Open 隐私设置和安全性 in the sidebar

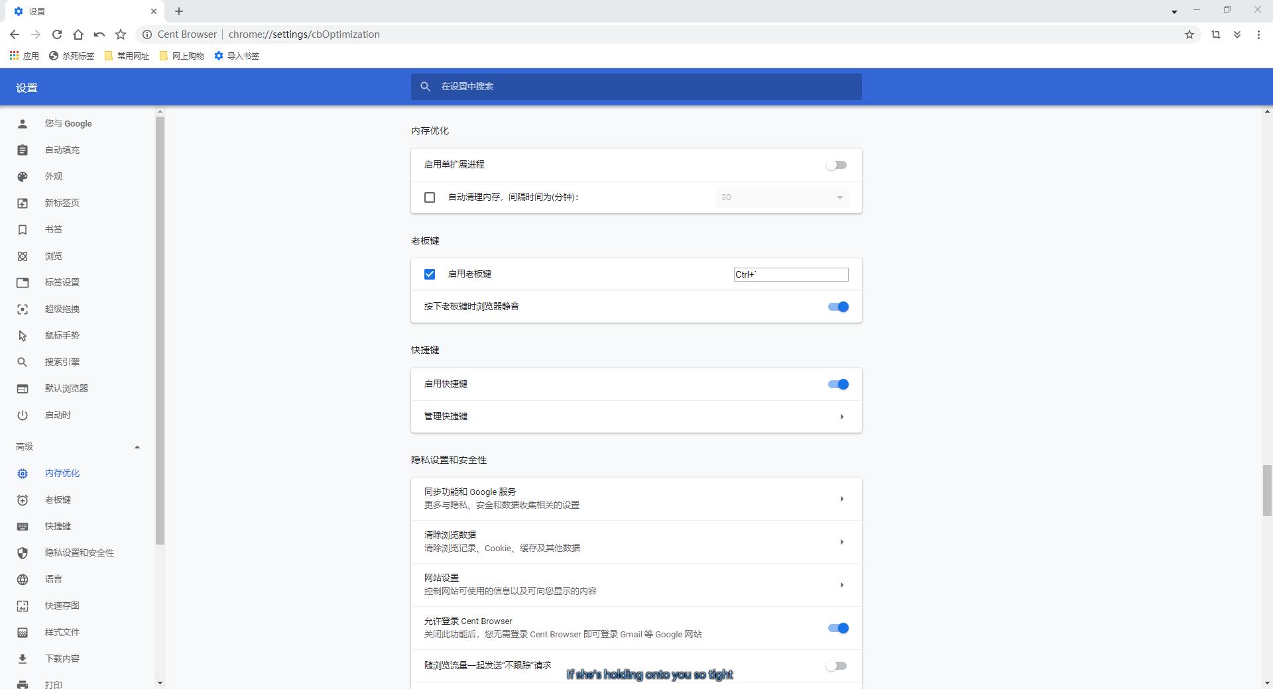coord(79,553)
